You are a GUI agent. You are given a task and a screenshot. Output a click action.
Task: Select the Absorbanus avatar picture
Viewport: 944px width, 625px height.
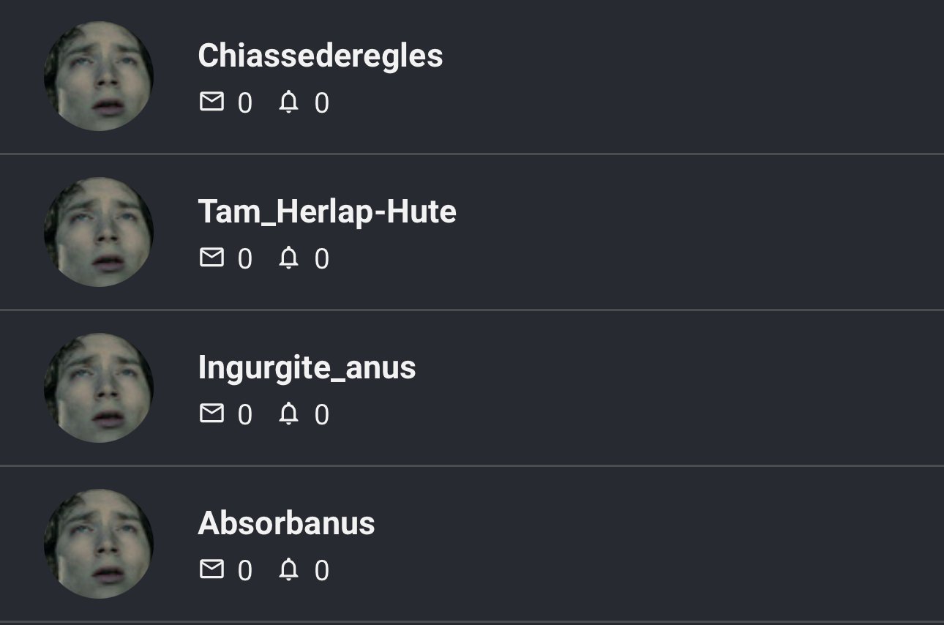point(99,544)
